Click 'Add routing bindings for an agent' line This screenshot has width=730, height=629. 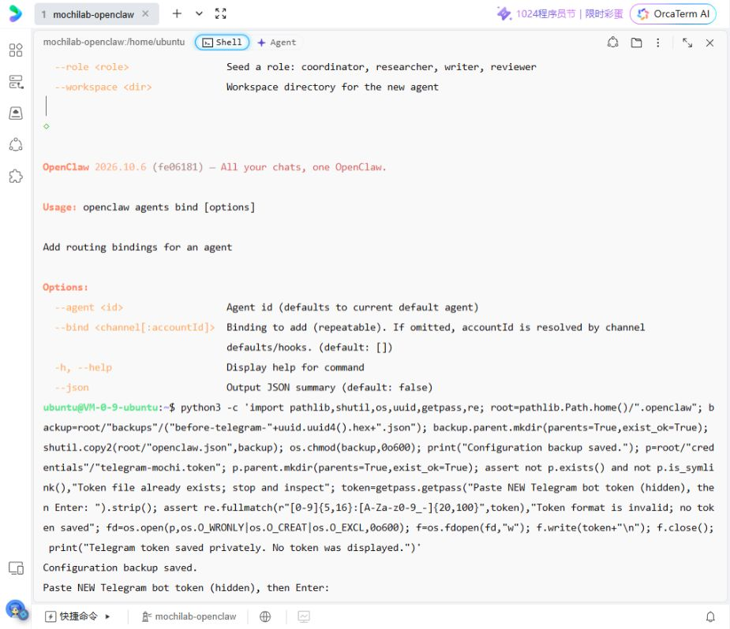coord(137,247)
